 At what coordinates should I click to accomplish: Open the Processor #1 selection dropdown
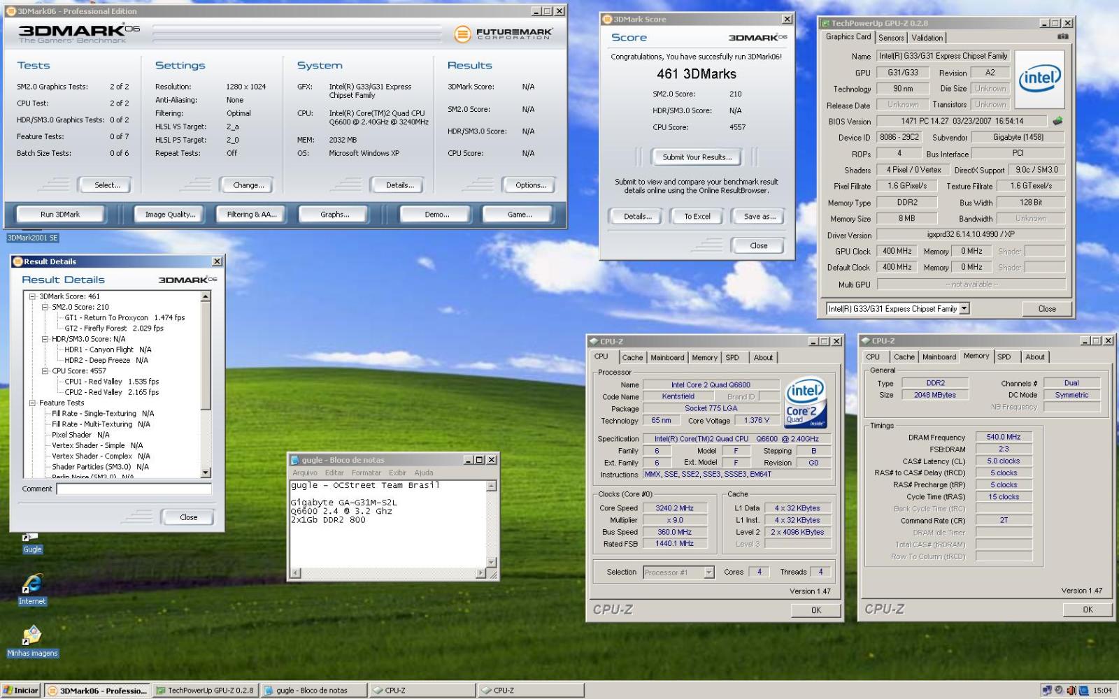tap(708, 572)
